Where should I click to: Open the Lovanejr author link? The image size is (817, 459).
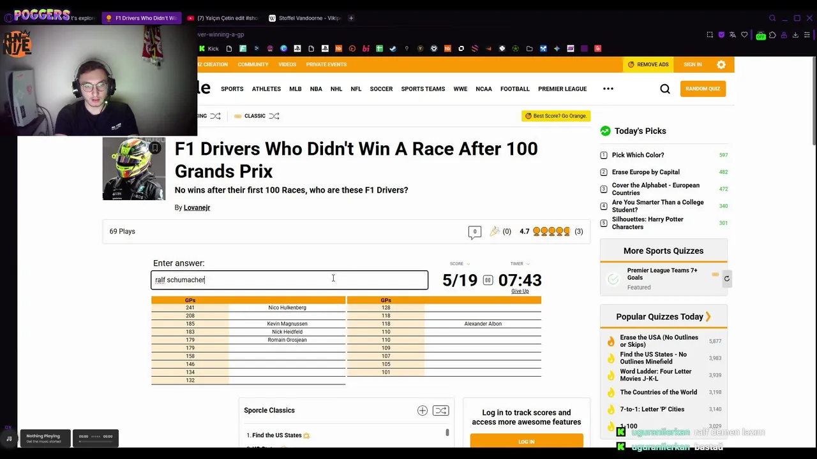197,208
